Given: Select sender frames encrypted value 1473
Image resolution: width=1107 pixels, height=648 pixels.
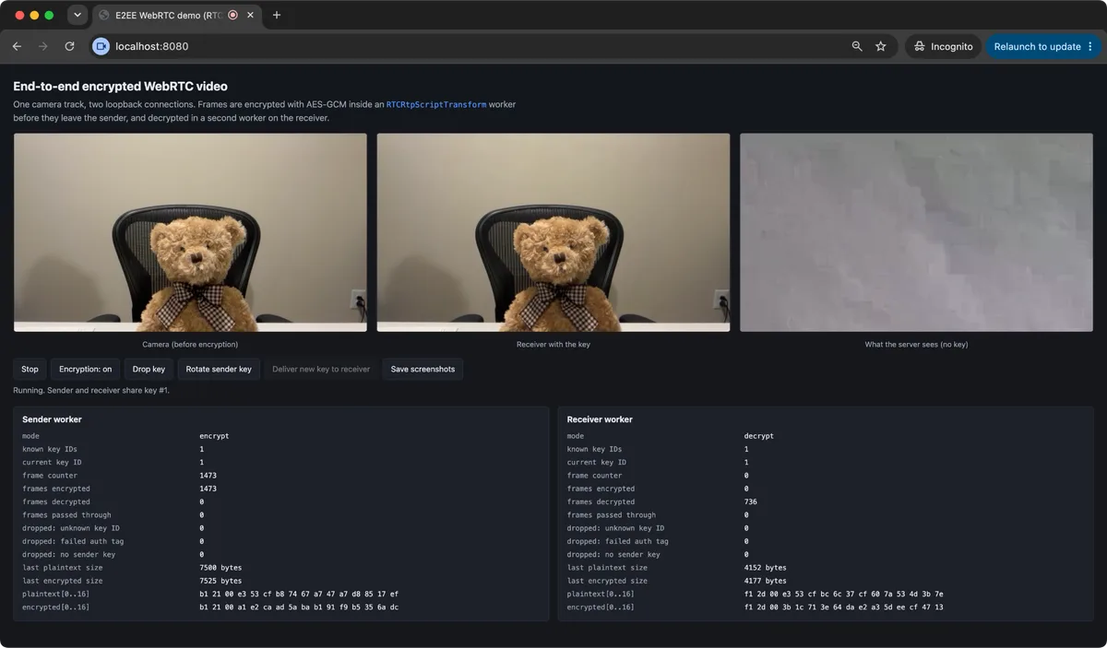Looking at the screenshot, I should coord(208,489).
